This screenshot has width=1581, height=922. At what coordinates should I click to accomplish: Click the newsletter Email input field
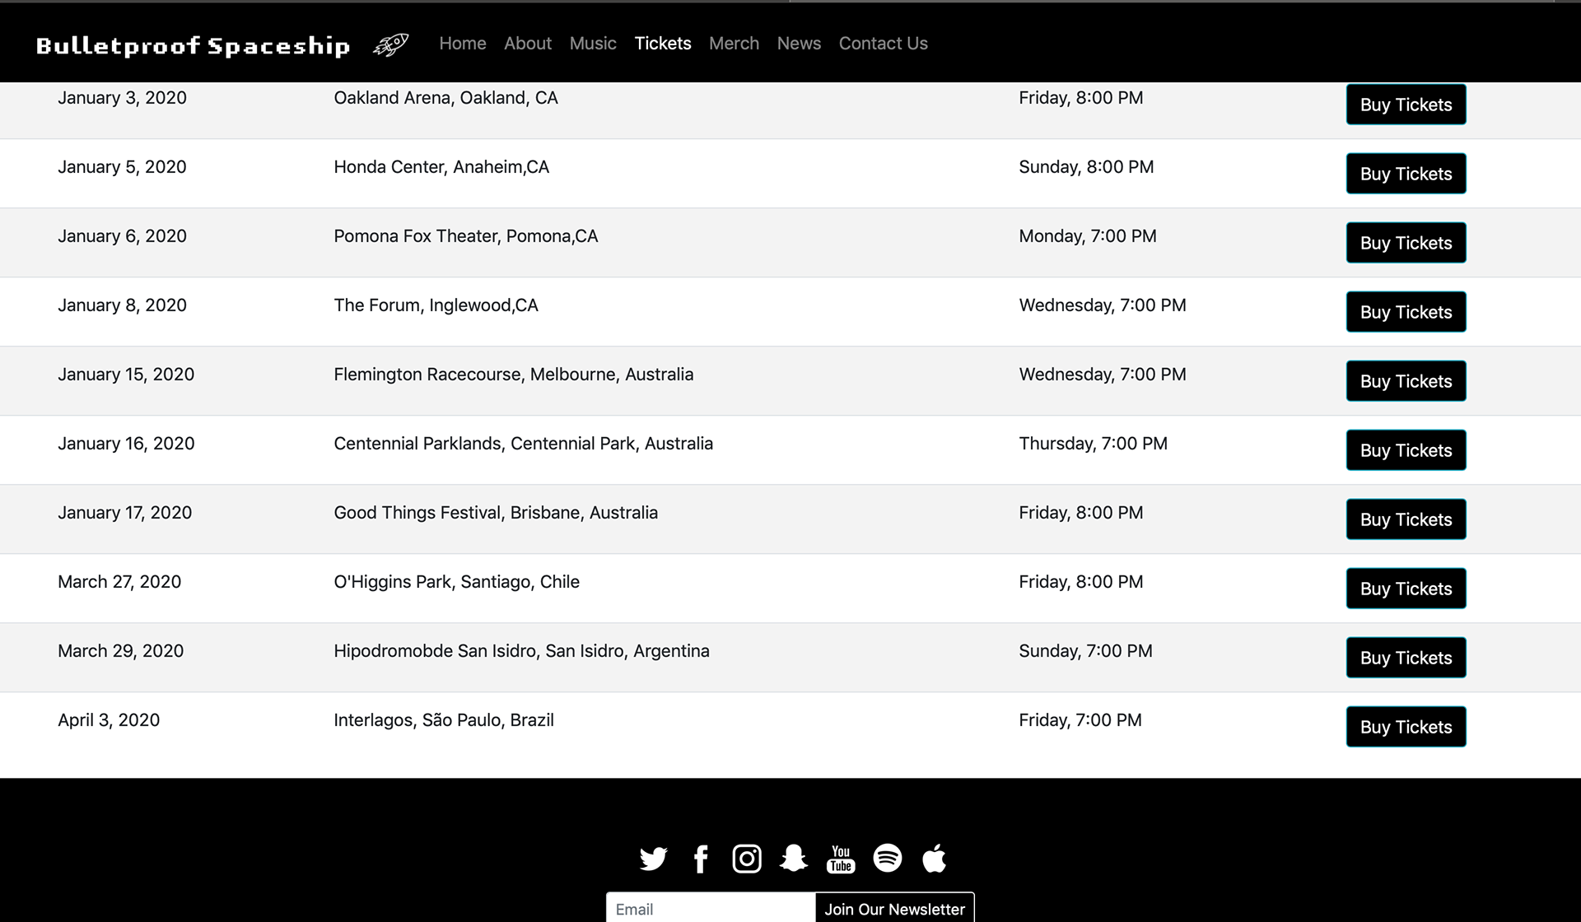tap(711, 908)
